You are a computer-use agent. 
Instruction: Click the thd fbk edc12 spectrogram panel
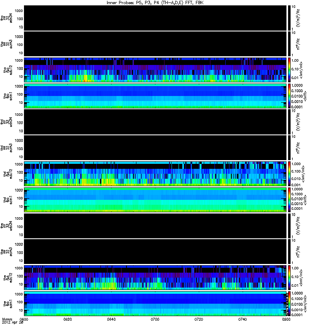click(x=155, y=174)
